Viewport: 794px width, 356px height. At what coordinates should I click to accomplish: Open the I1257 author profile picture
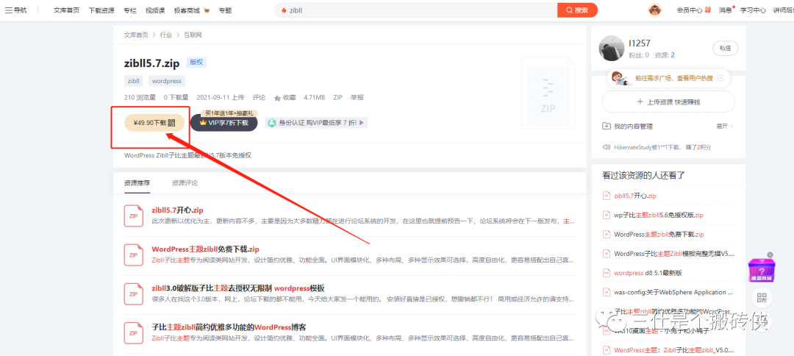pyautogui.click(x=611, y=48)
